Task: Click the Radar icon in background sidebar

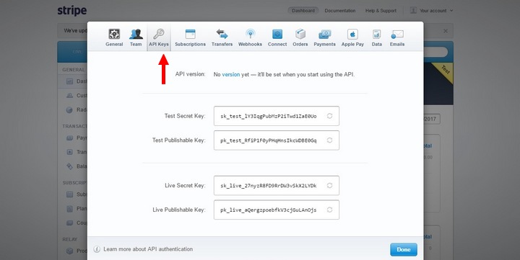Action: click(x=69, y=109)
